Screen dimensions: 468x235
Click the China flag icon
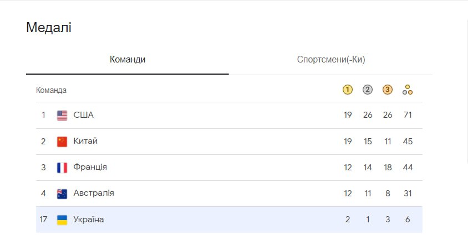pos(62,142)
